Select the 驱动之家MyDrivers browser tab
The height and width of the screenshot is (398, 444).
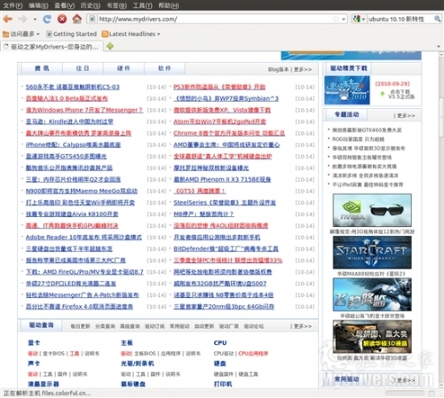pyautogui.click(x=52, y=47)
